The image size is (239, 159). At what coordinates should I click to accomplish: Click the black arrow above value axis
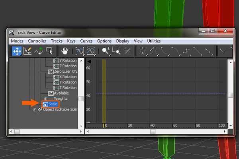point(89,62)
